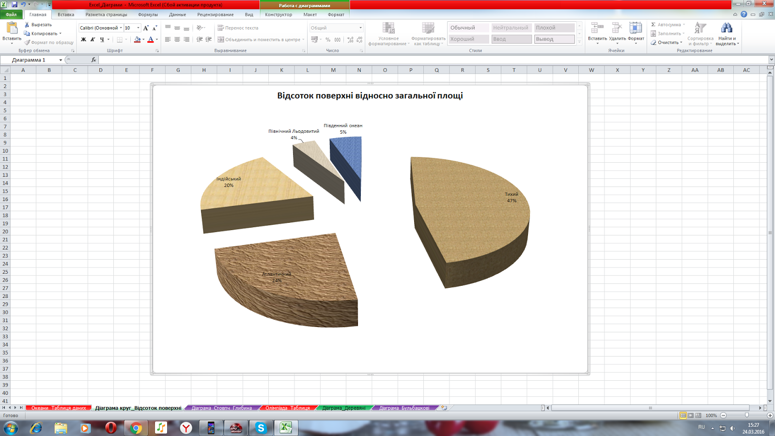Open Find and Select (Найти и выделить) binoculars
Viewport: 775px width, 436px height.
pyautogui.click(x=727, y=34)
